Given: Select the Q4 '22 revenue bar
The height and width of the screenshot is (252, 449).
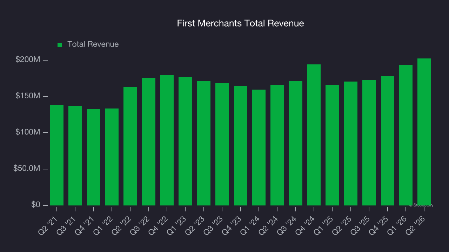Looking at the screenshot, I should pyautogui.click(x=167, y=140).
